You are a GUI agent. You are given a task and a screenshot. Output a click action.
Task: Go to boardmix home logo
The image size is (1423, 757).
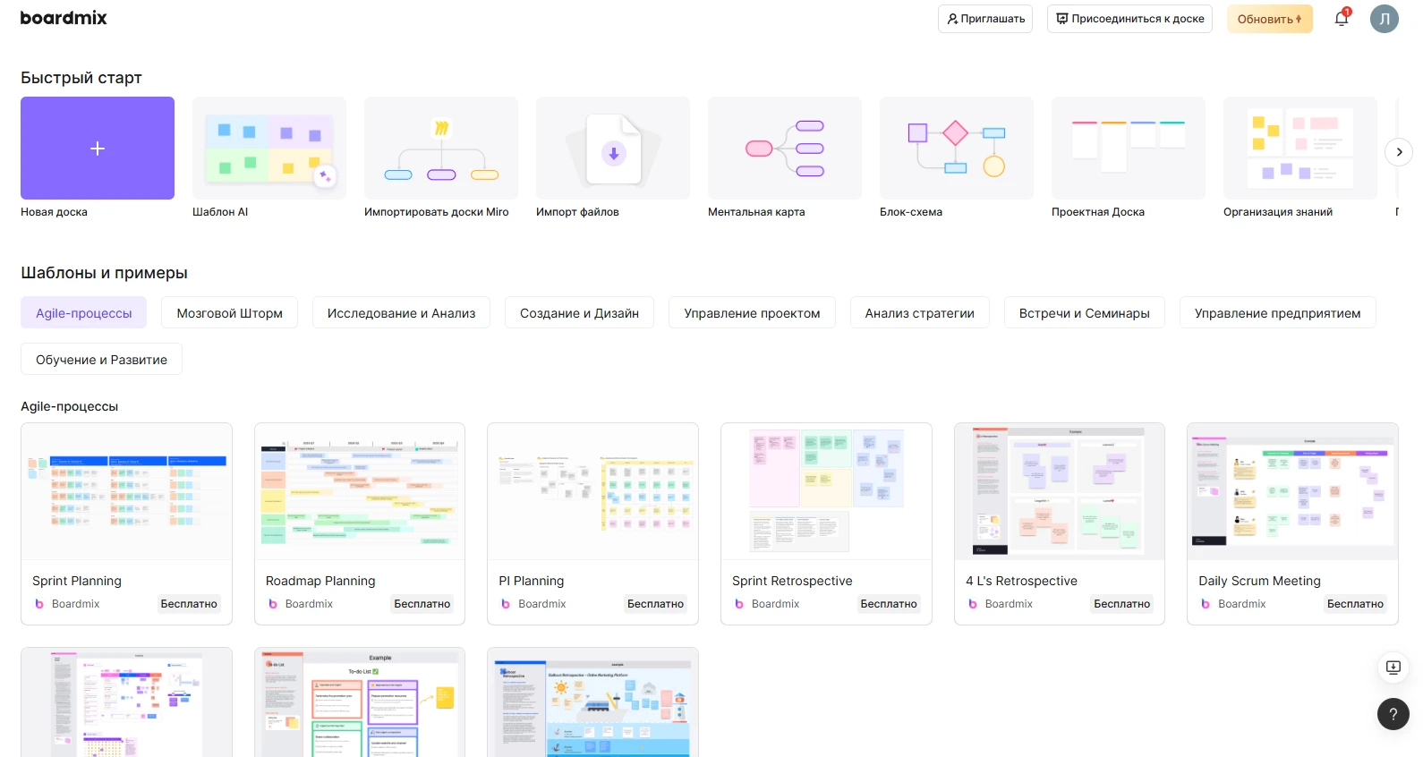coord(64,18)
